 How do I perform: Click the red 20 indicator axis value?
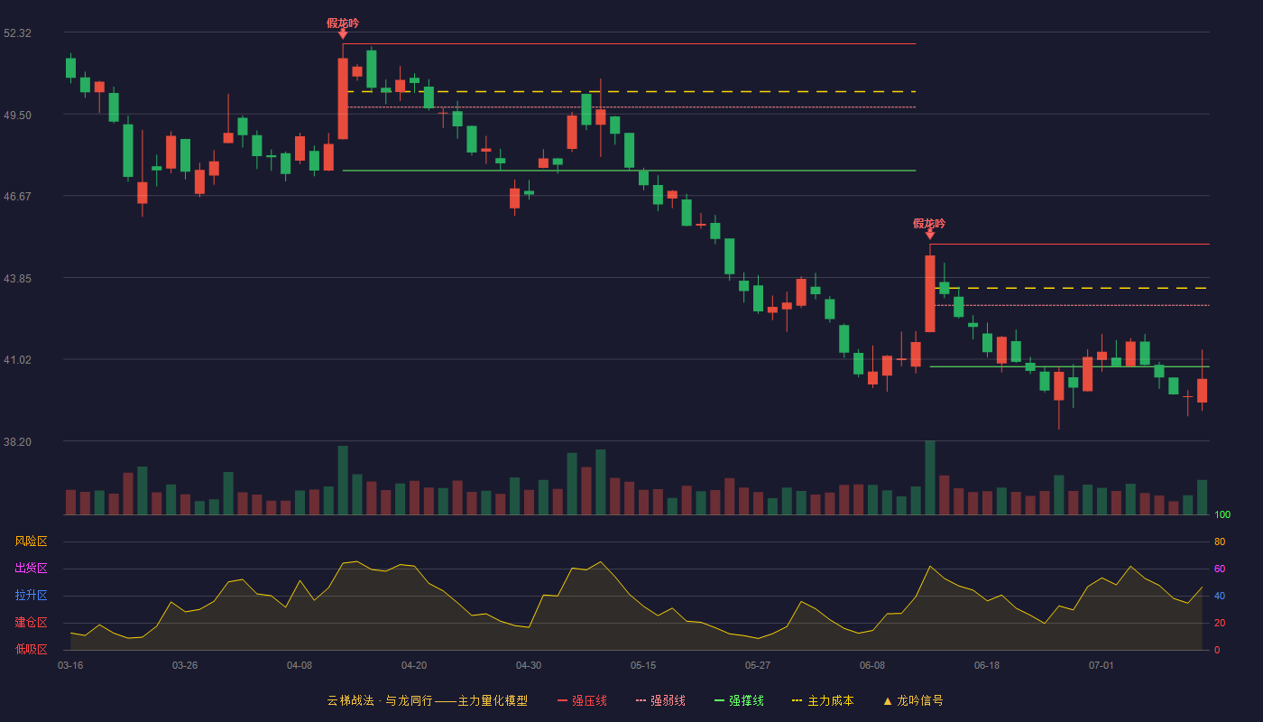(x=1220, y=623)
